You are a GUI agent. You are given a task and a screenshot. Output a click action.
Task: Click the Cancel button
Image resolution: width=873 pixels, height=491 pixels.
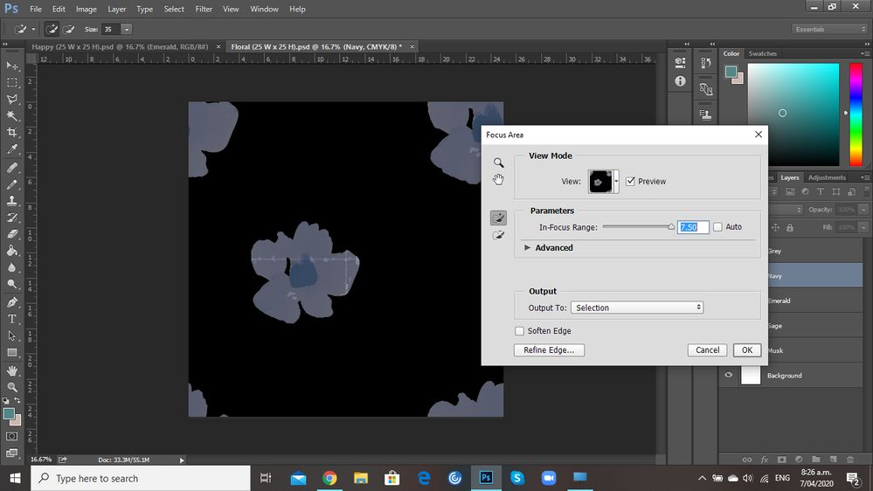707,350
